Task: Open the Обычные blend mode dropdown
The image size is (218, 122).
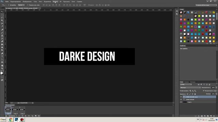Action: 190,87
